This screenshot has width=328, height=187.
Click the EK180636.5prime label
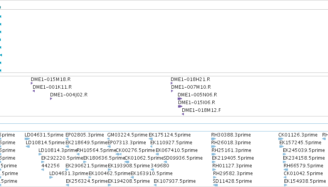tap(104, 158)
